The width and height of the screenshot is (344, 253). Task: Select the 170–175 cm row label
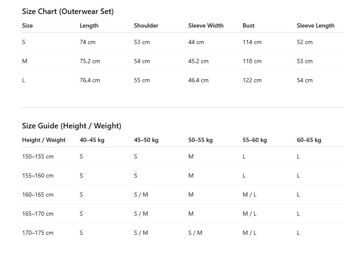coord(38,233)
